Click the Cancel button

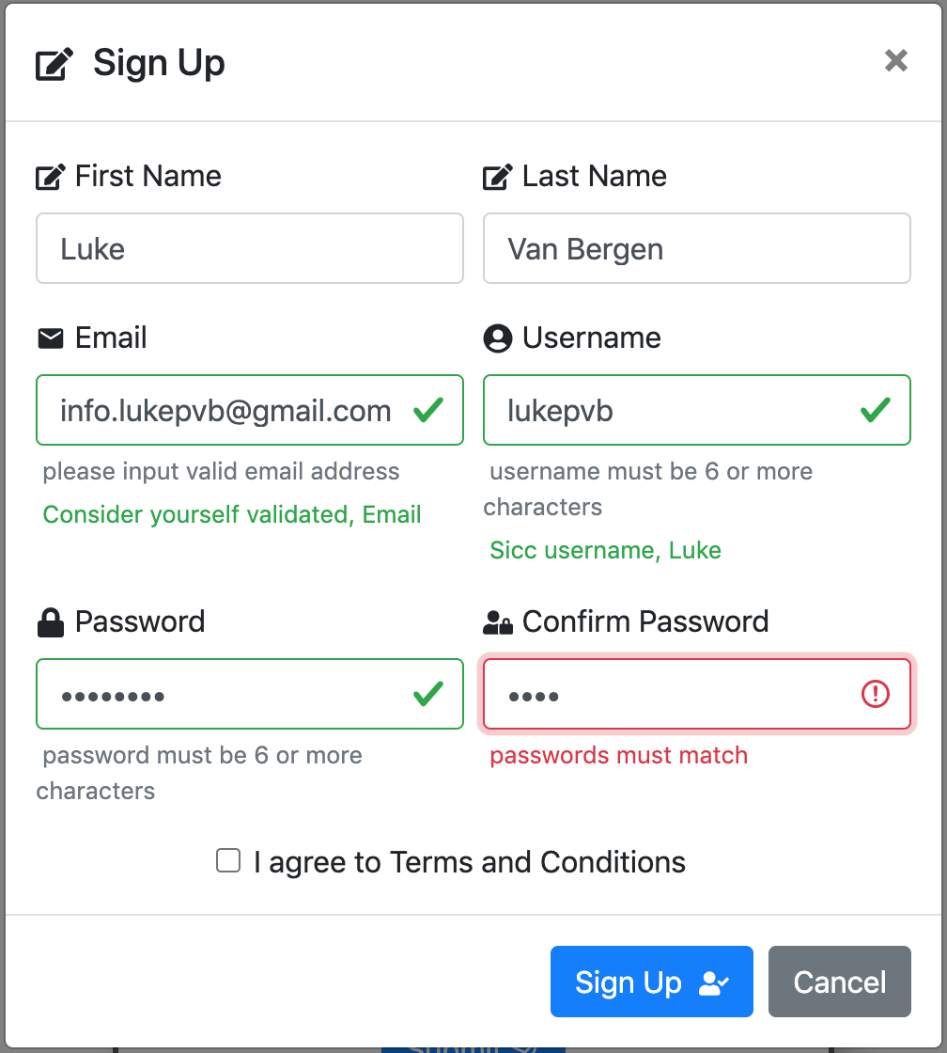839,982
